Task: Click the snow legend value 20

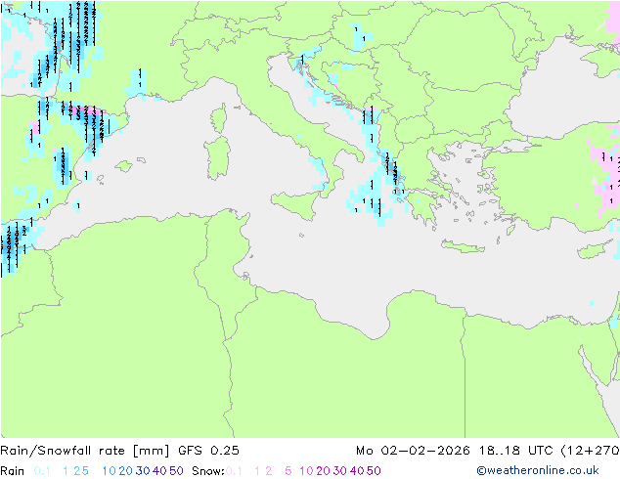Action: tap(323, 471)
